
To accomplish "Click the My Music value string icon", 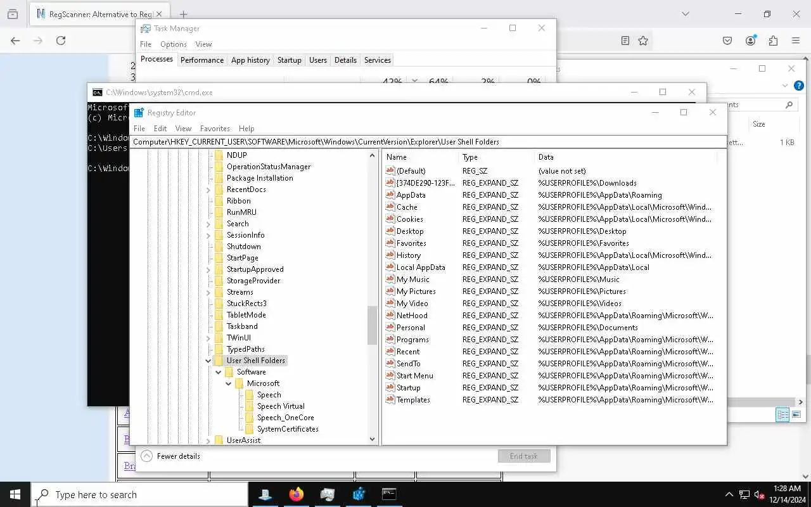I will 390,279.
